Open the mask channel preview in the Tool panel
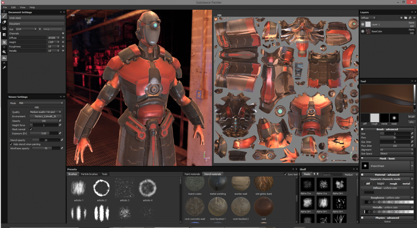This screenshot has width=417, height=228. 394,118
